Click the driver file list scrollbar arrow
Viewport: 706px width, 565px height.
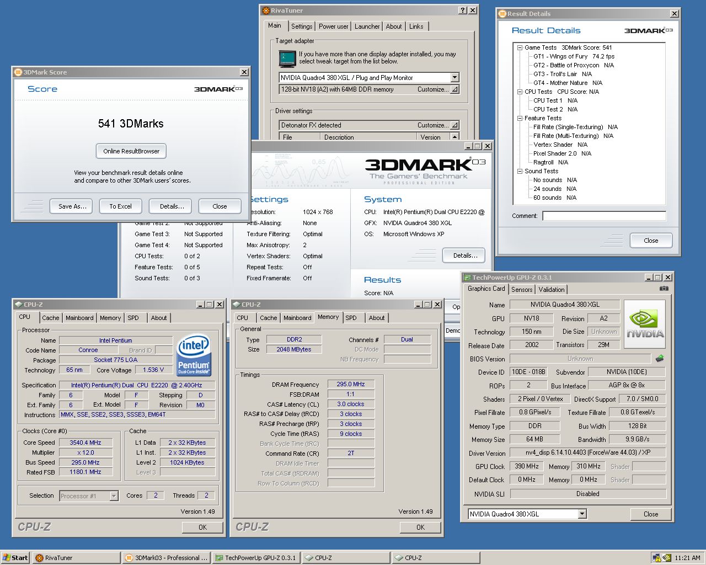coord(454,137)
